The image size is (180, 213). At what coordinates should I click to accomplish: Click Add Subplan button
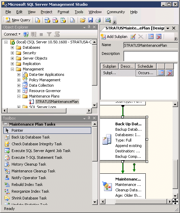[x=114, y=37]
